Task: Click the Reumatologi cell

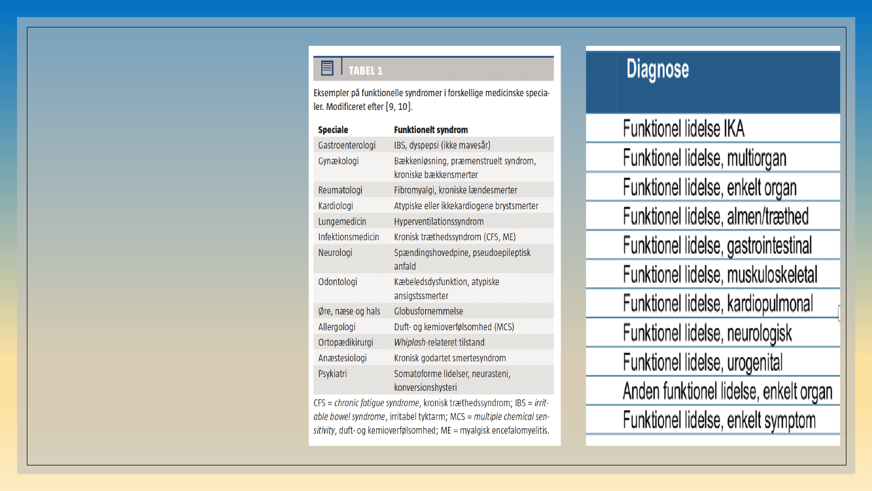Action: tap(340, 190)
